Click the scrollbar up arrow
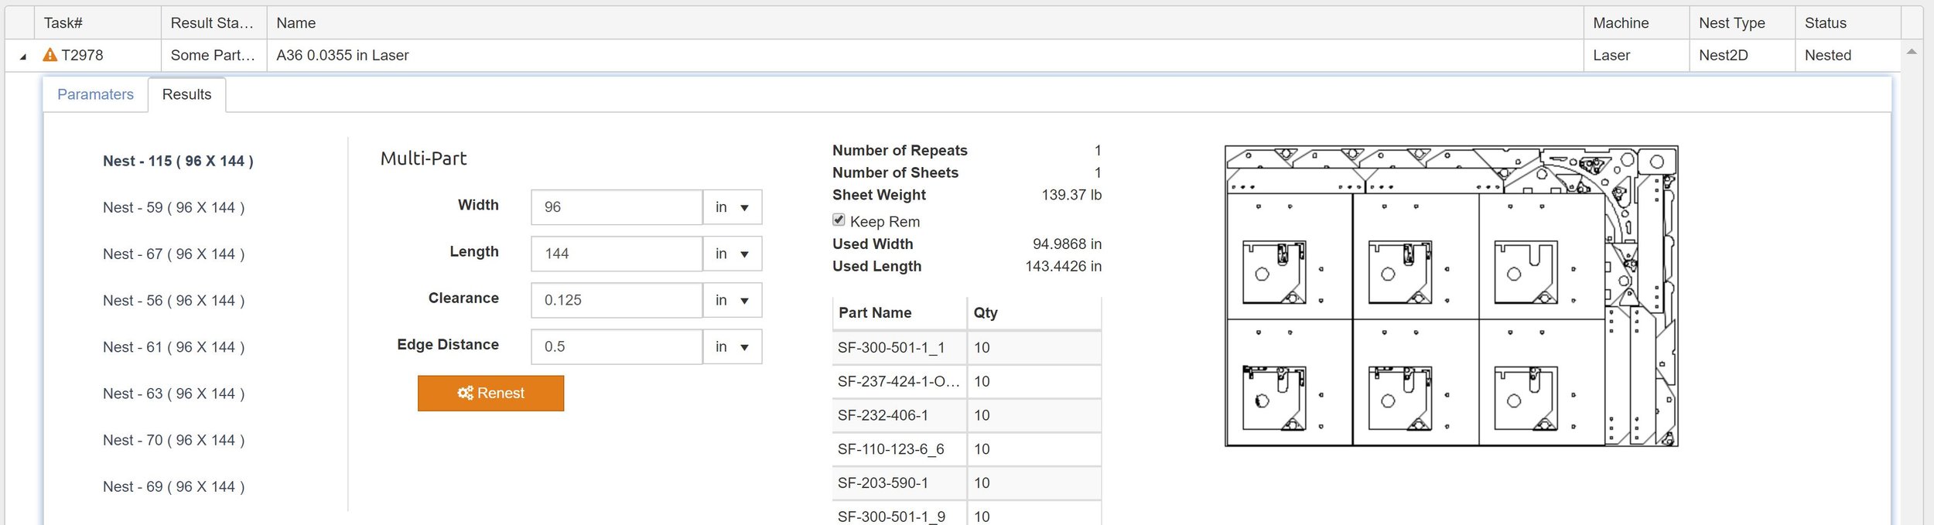The image size is (1934, 525). pyautogui.click(x=1912, y=52)
